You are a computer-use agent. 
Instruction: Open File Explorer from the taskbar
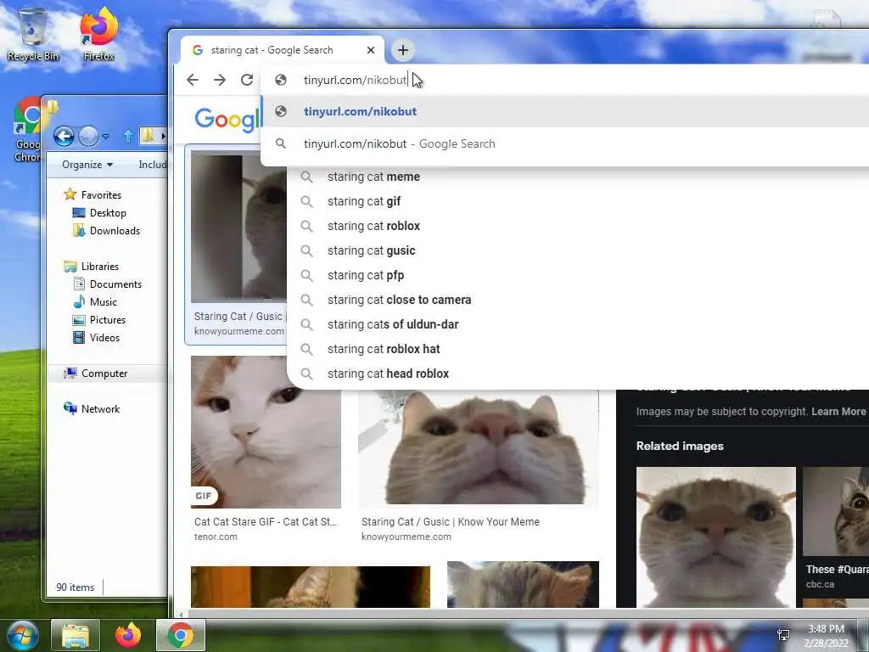point(76,635)
